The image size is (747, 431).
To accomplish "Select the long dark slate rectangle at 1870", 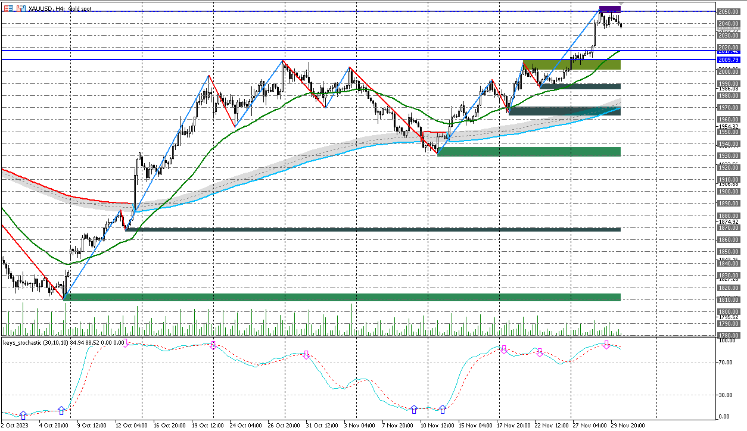I will pyautogui.click(x=374, y=229).
